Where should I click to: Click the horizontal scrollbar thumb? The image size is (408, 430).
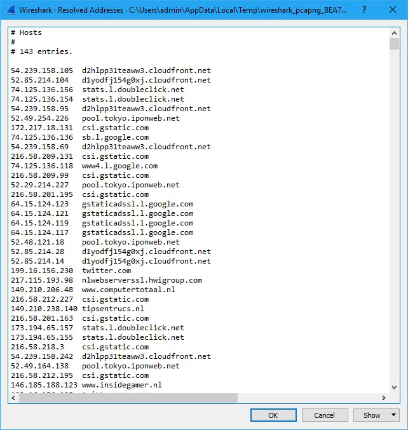pyautogui.click(x=128, y=398)
